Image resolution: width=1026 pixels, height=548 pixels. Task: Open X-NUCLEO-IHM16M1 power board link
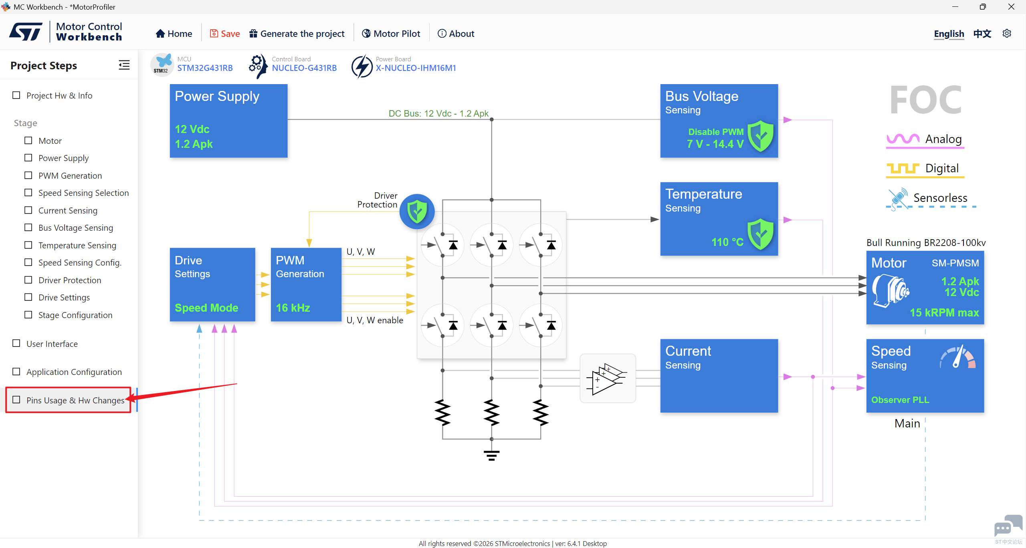coord(416,68)
